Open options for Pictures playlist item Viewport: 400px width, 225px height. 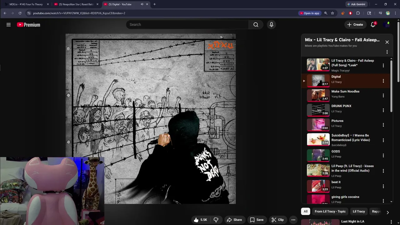pyautogui.click(x=383, y=125)
